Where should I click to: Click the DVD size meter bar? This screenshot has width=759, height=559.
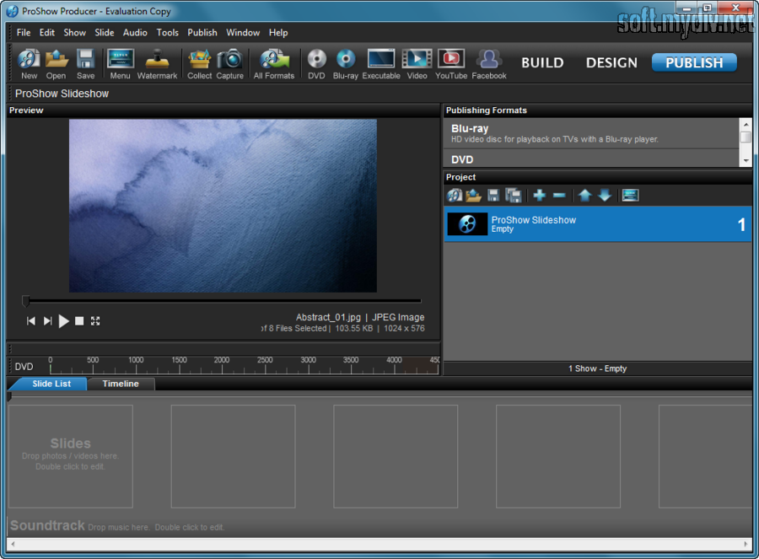pos(244,366)
